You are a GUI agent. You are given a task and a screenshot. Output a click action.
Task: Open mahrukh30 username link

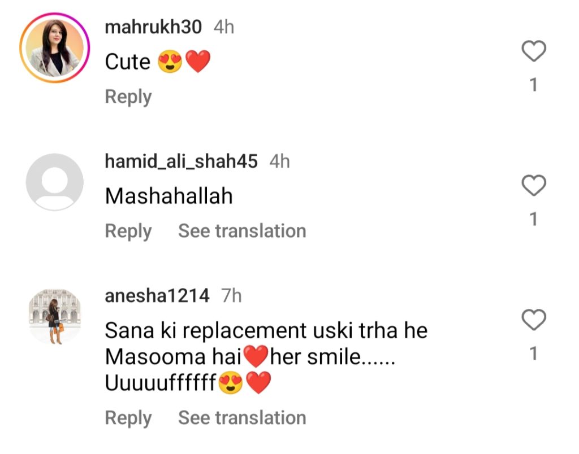(153, 27)
